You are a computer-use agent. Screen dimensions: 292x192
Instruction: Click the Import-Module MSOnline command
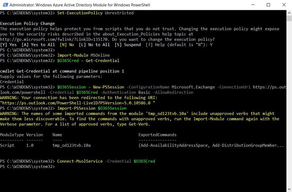tap(83, 55)
